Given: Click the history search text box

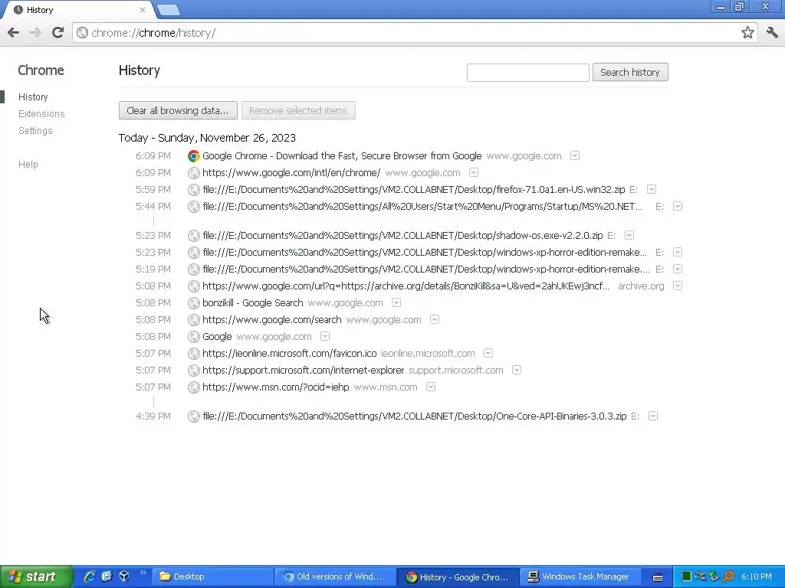Looking at the screenshot, I should click(x=527, y=73).
